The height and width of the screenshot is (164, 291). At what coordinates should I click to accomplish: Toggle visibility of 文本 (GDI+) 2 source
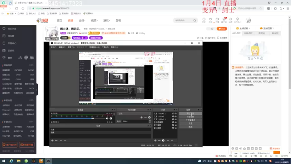[173, 113]
